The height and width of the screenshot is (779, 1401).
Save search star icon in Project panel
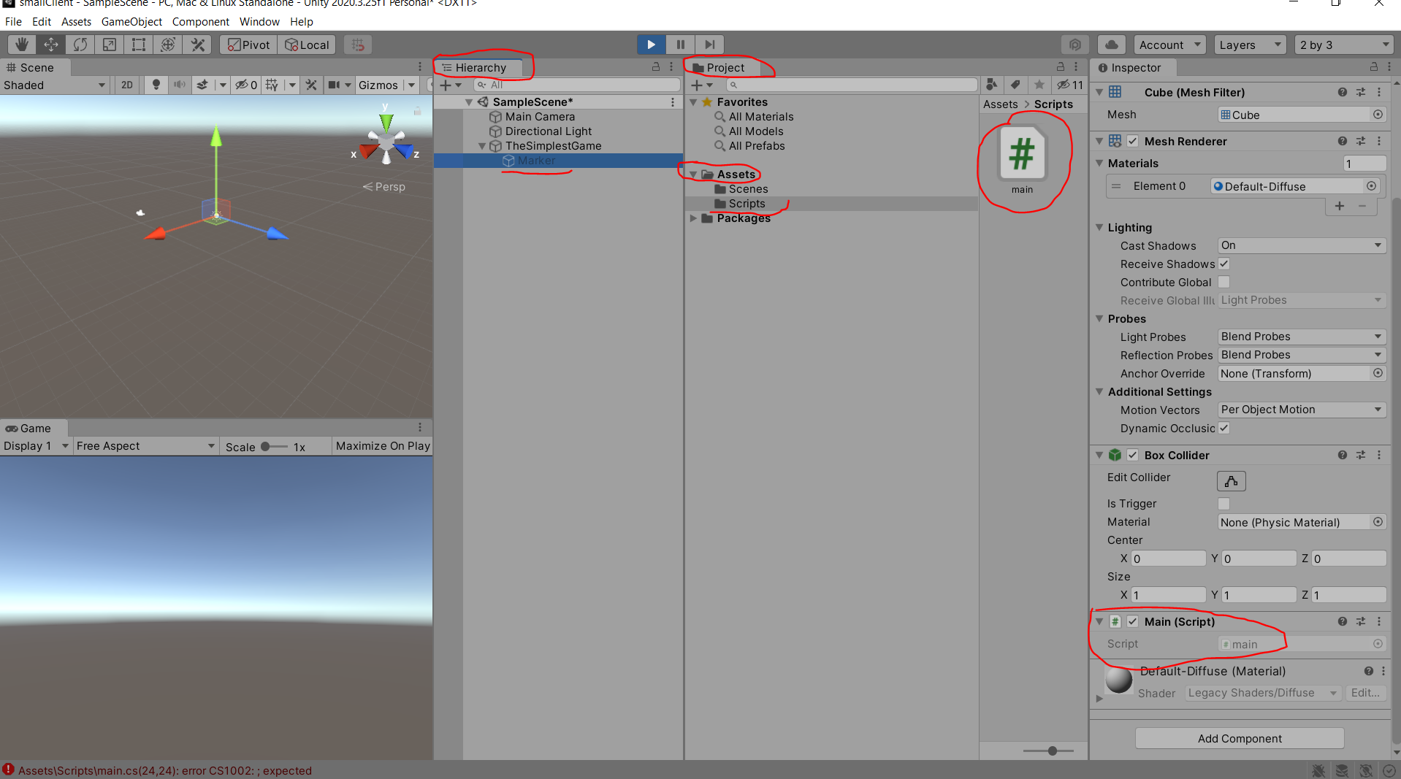tap(1039, 85)
